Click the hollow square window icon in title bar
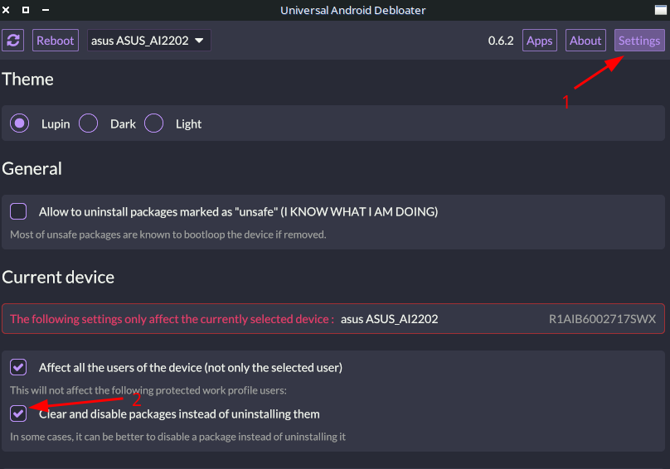 click(x=26, y=9)
